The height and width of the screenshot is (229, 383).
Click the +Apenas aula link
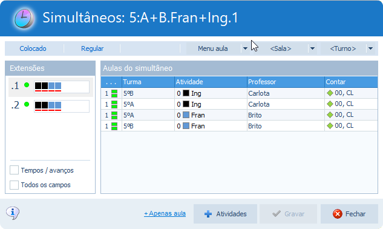165,214
